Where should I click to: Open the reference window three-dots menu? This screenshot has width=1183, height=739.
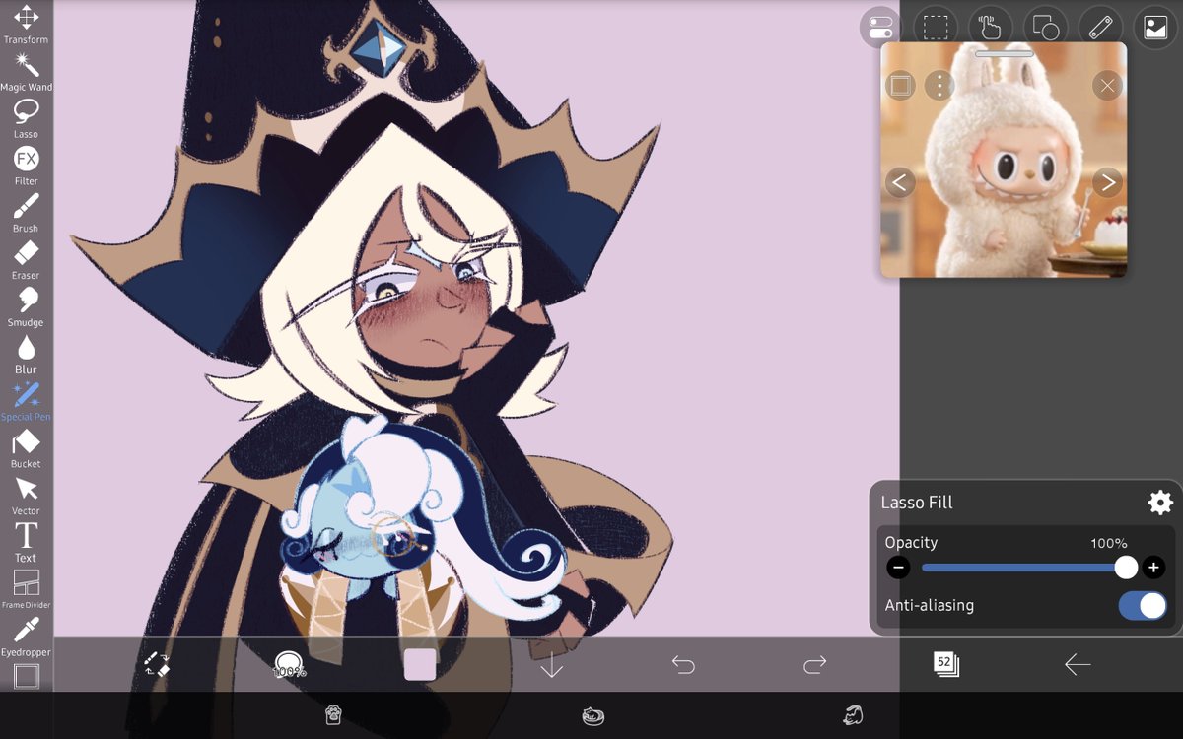939,86
